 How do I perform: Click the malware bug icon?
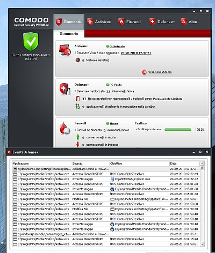tap(77, 60)
